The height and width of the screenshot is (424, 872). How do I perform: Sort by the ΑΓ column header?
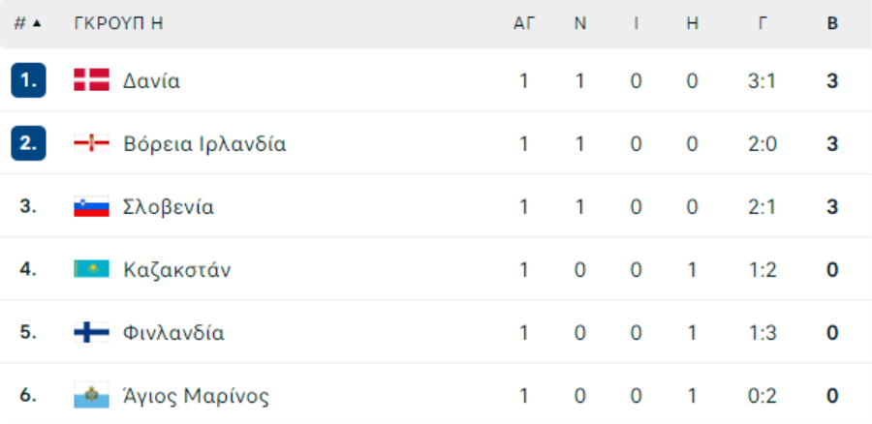coord(523,23)
